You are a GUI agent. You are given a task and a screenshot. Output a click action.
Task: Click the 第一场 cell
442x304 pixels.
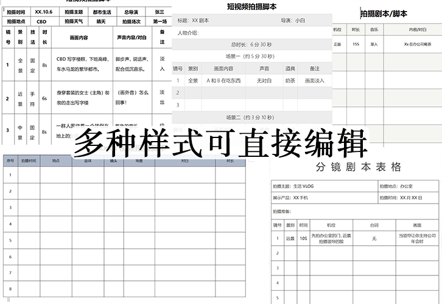(x=160, y=21)
